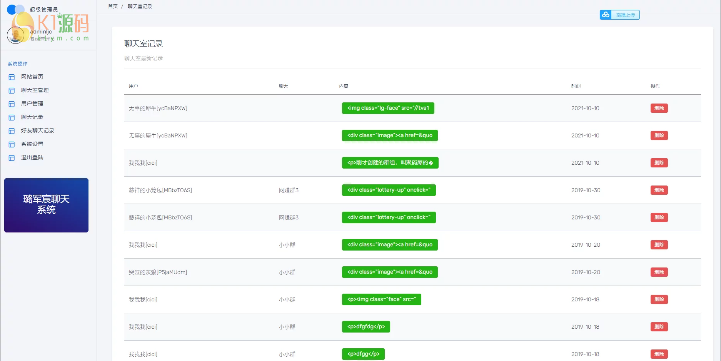This screenshot has width=721, height=361.
Task: Click the 璐军宸聊天系统 blue banner
Action: (46, 205)
